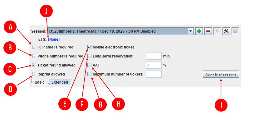Click Apply to all sessions button
This screenshot has height=119, width=254.
(x=221, y=74)
